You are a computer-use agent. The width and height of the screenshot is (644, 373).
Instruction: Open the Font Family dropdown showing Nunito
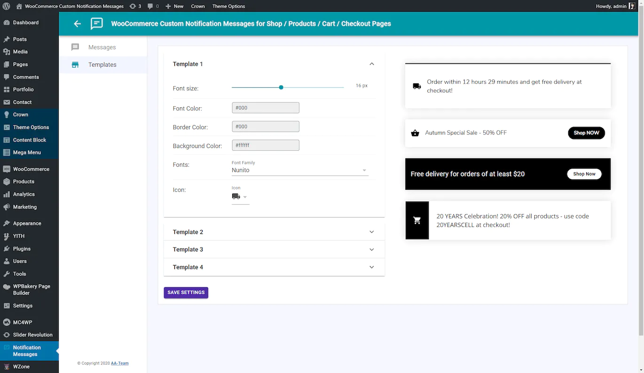[300, 170]
